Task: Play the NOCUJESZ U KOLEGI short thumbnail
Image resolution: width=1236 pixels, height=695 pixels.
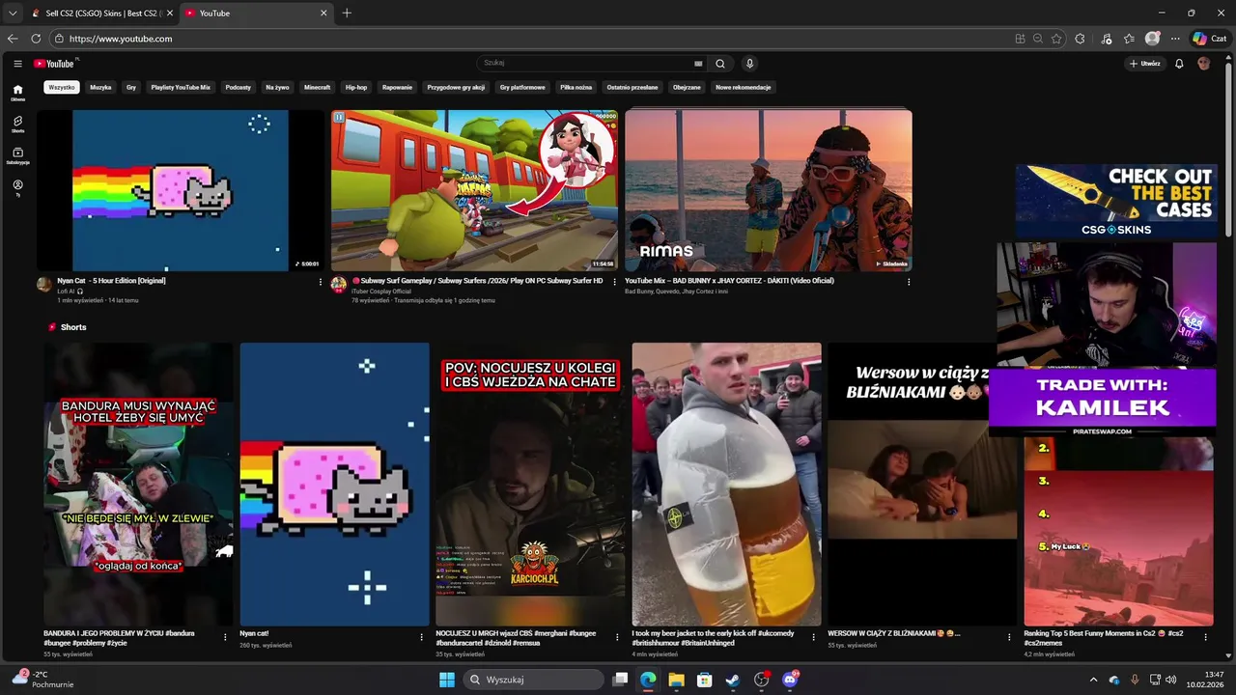Action: pyautogui.click(x=530, y=485)
